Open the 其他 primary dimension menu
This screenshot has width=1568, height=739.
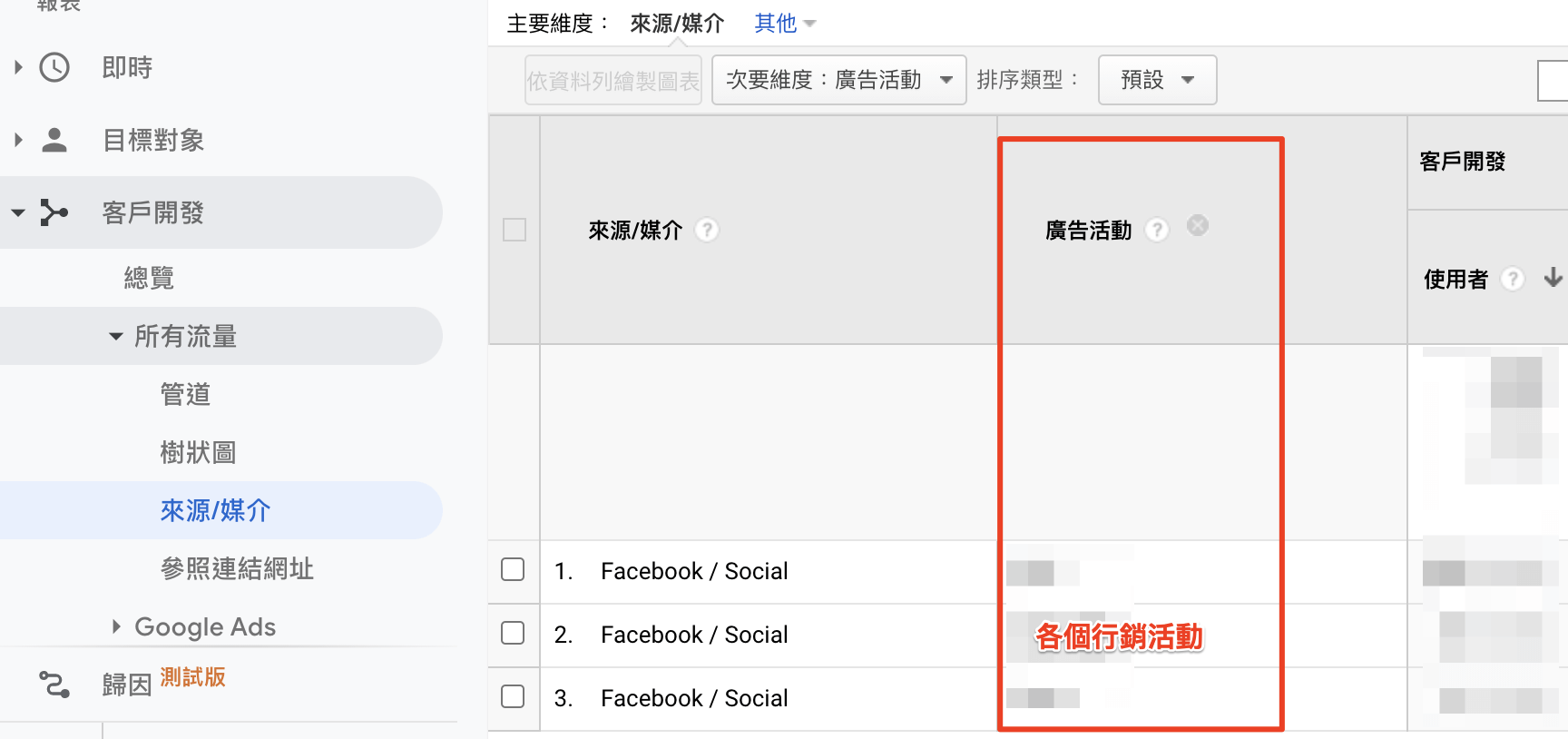point(784,23)
